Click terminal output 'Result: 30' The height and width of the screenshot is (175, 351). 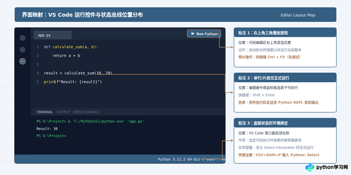pyautogui.click(x=47, y=129)
